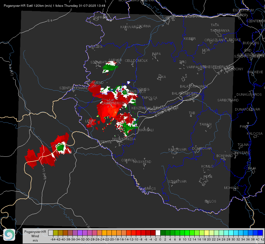Image resolution: width=265 pixels, height=244 pixels.
Task: Click the DOMBÓVÁR label
Action: [202, 149]
